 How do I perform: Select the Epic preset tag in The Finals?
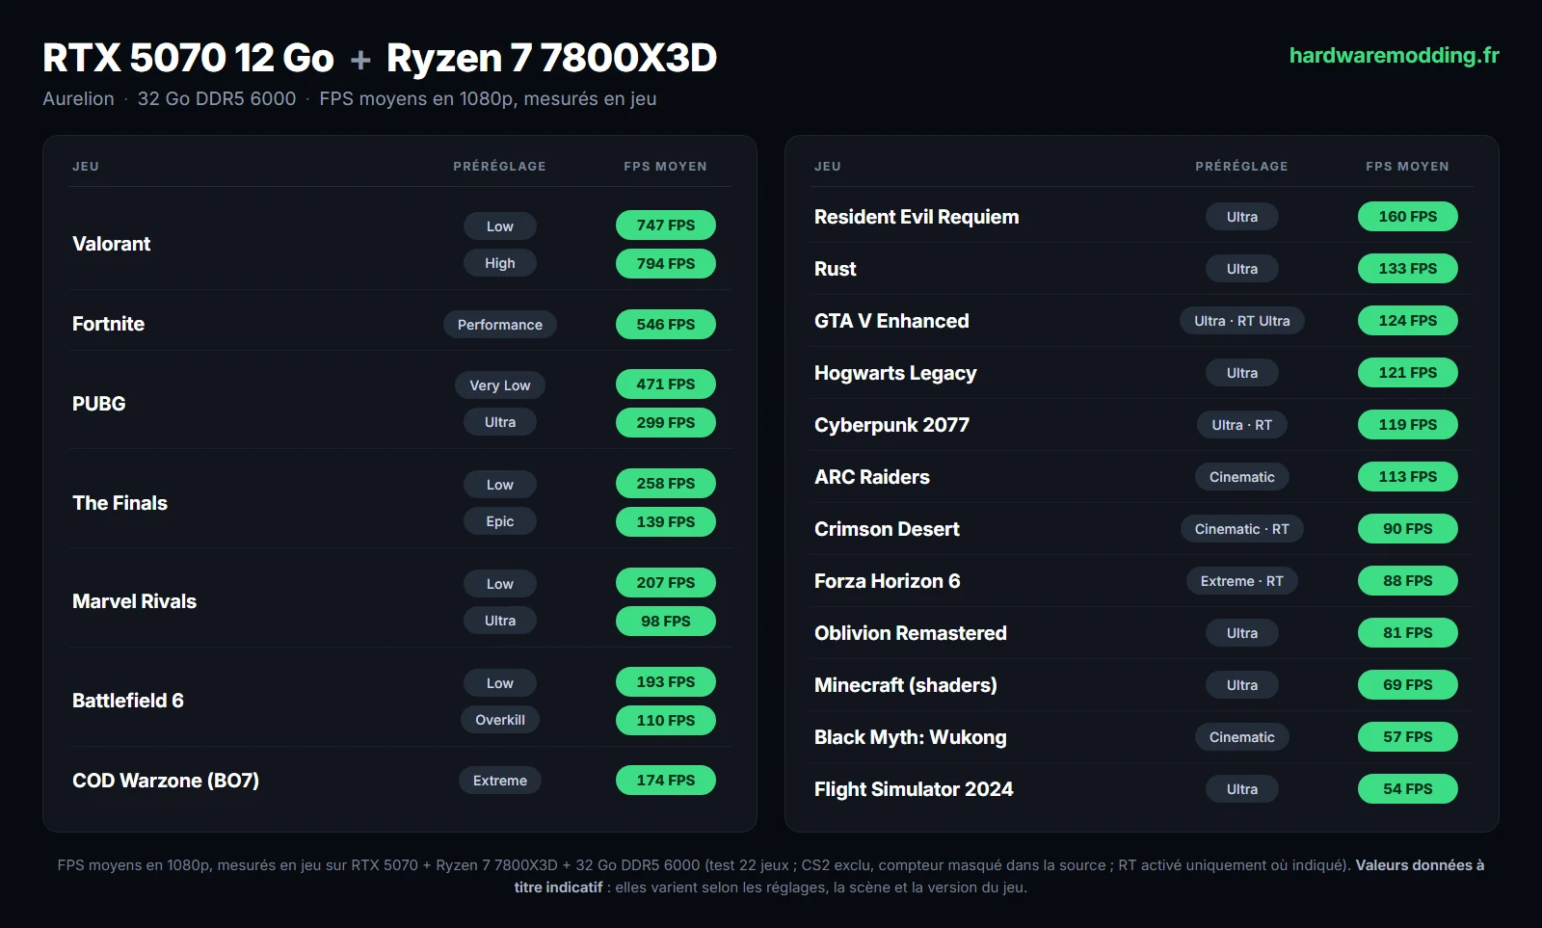click(x=500, y=521)
